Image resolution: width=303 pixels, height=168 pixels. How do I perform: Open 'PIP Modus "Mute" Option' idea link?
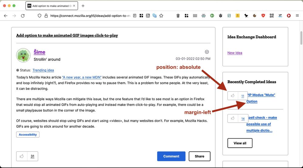click(261, 98)
